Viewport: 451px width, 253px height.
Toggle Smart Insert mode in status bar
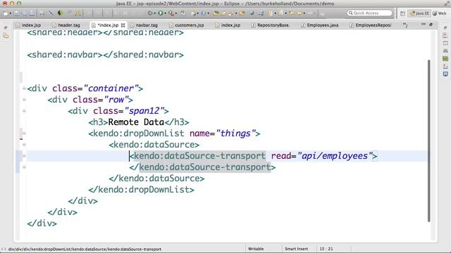point(296,249)
